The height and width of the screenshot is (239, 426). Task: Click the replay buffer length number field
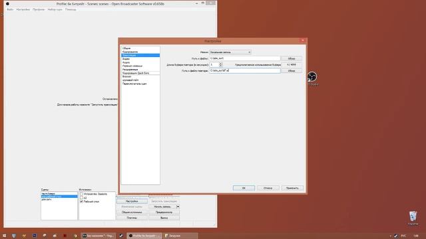pyautogui.click(x=214, y=65)
